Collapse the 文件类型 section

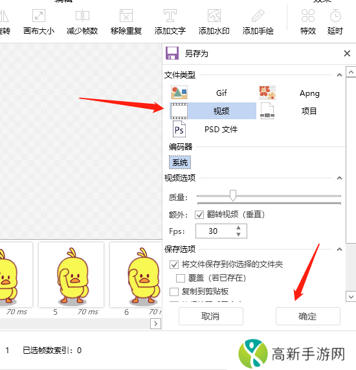(339, 75)
